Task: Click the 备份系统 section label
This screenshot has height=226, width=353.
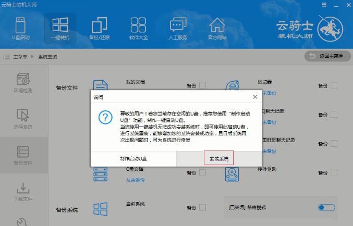Action: point(67,210)
